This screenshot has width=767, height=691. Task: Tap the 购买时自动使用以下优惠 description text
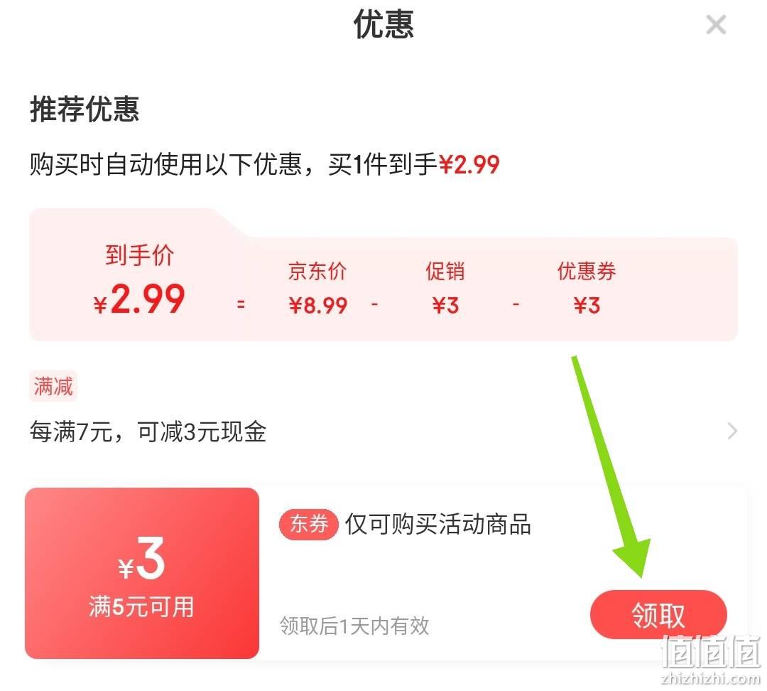coord(165,164)
